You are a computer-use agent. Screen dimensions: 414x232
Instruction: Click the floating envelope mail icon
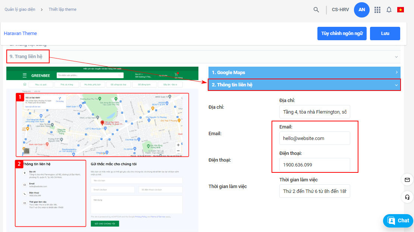pyautogui.click(x=407, y=180)
